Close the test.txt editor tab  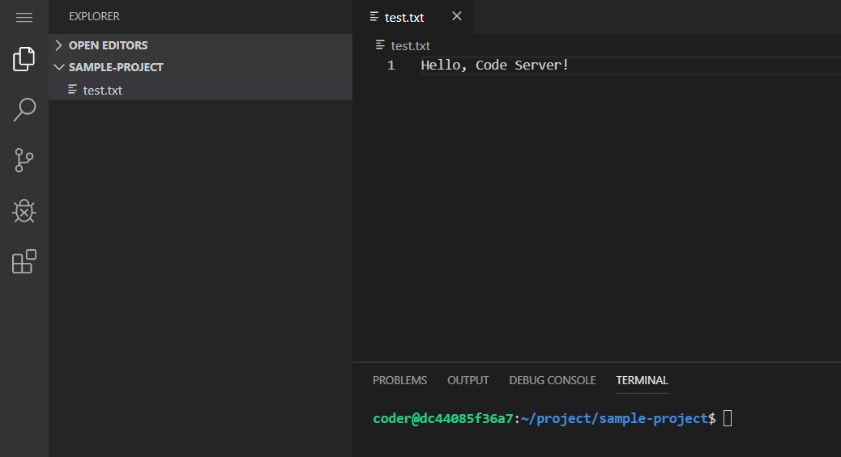[x=456, y=16]
